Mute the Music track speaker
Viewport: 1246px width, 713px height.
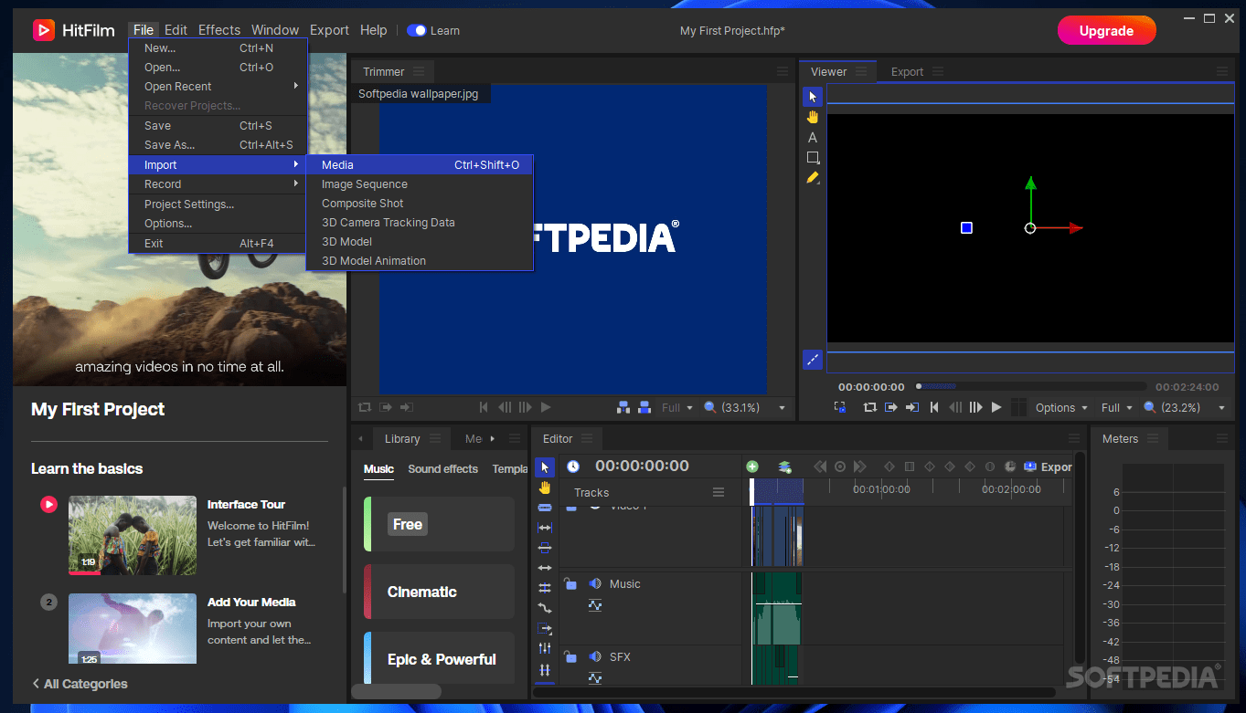(x=594, y=583)
